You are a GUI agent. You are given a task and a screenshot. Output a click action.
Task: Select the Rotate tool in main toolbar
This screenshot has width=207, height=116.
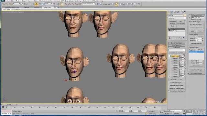pyautogui.click(x=40, y=4)
